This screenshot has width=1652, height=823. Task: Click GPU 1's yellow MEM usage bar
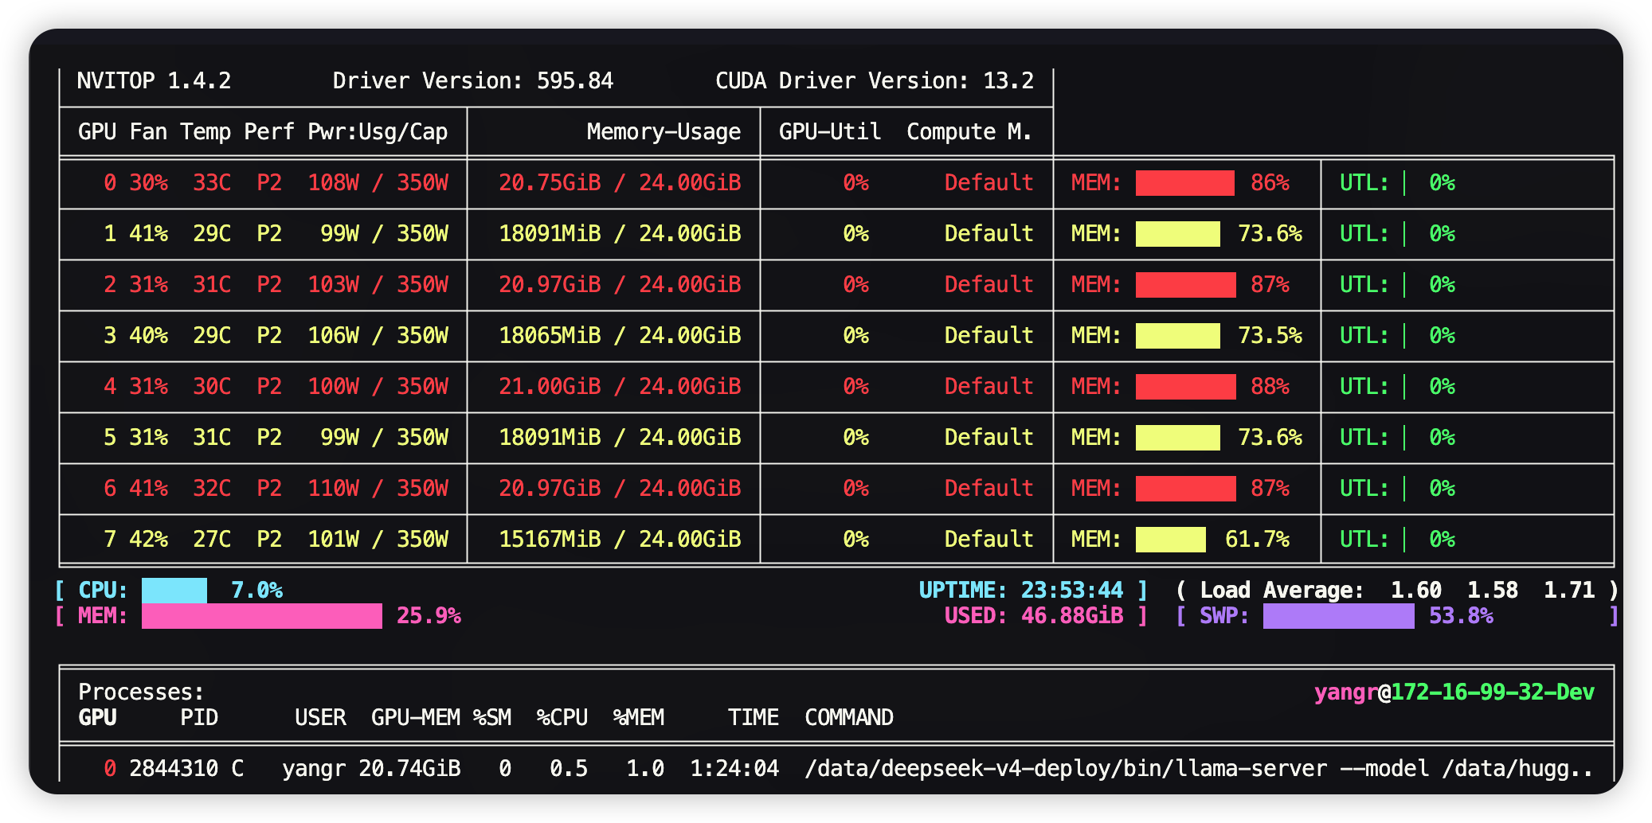click(1178, 234)
